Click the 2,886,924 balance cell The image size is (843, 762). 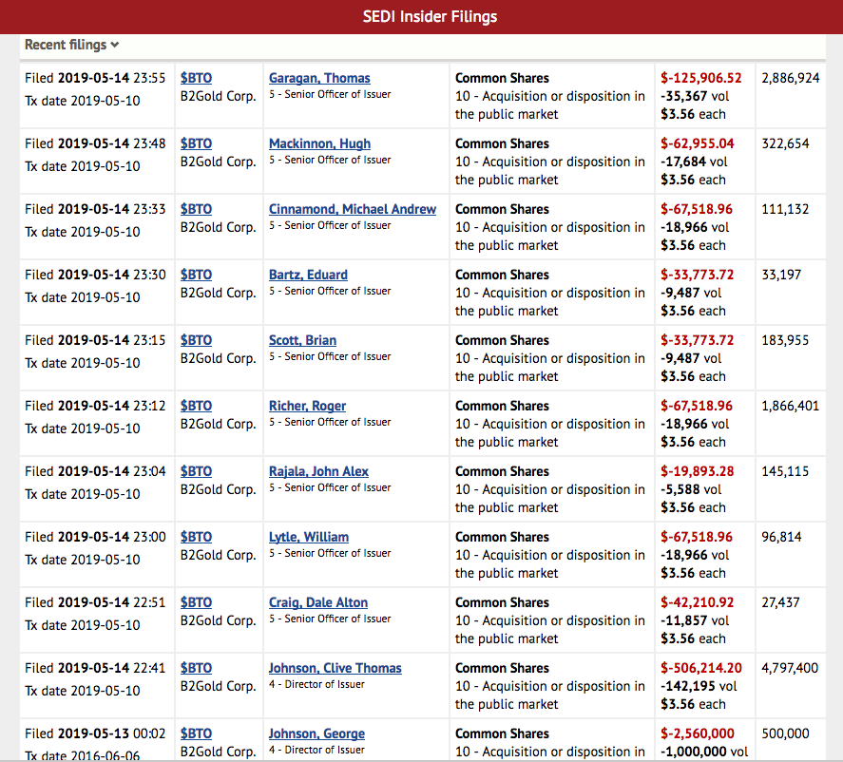pyautogui.click(x=790, y=78)
